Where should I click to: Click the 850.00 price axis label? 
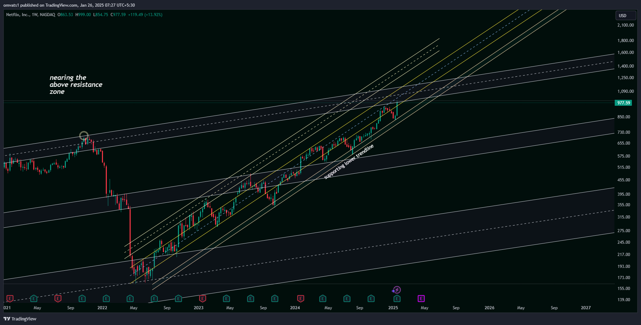pos(624,117)
